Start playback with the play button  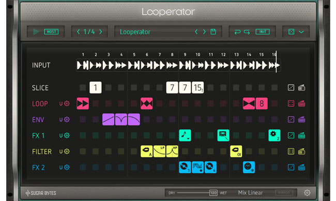[36, 32]
